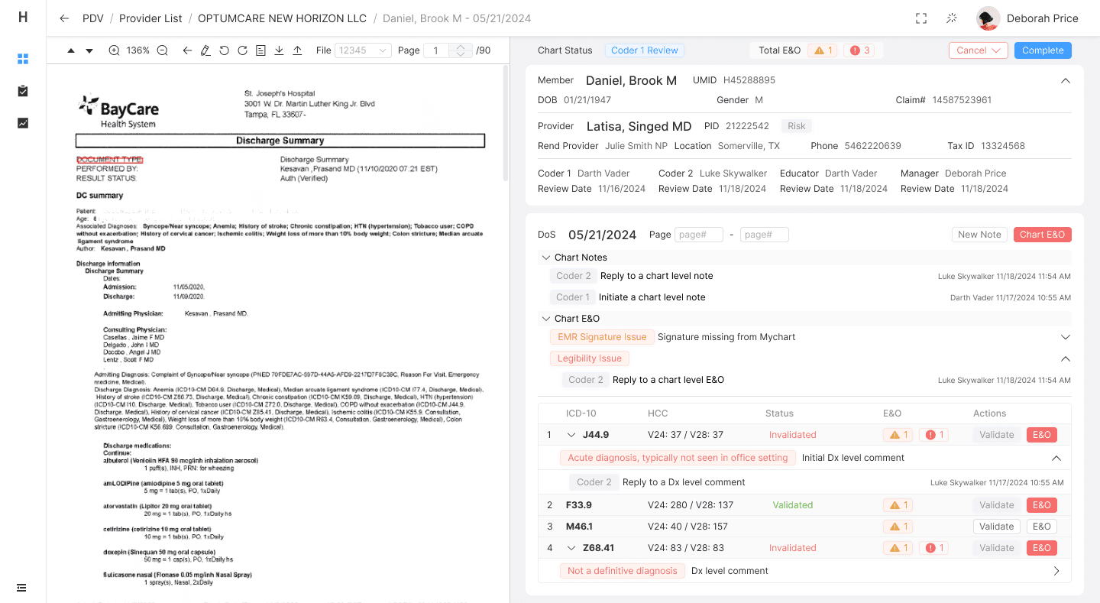Image resolution: width=1100 pixels, height=603 pixels.
Task: Expand the EMR Signature Issue row
Action: coord(1066,337)
